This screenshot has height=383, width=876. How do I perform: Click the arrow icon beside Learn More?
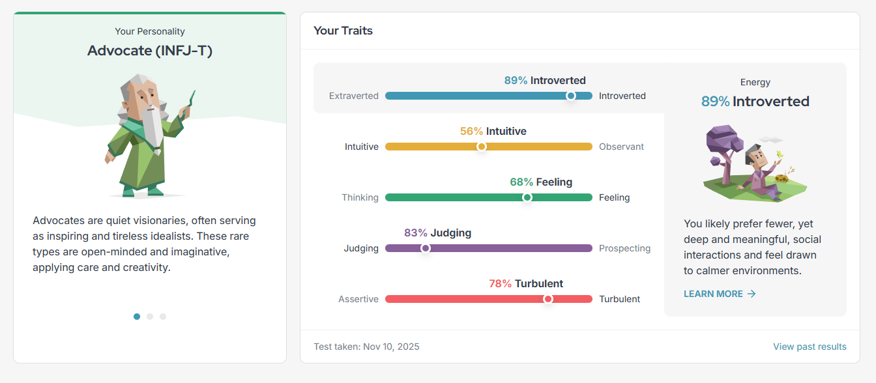tap(752, 294)
